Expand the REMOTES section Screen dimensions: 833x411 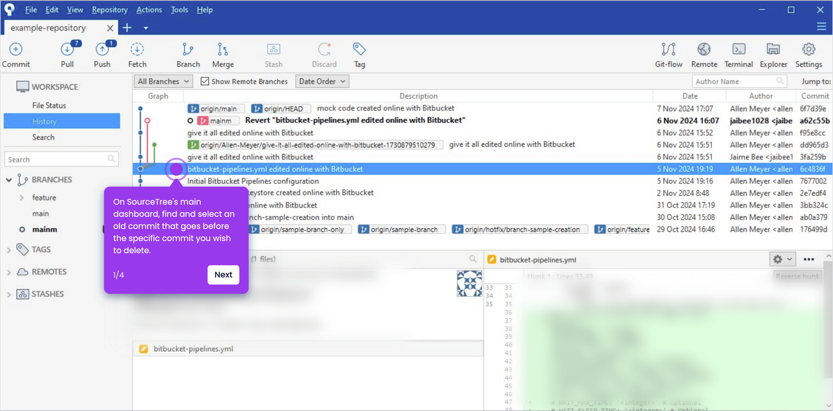[9, 272]
